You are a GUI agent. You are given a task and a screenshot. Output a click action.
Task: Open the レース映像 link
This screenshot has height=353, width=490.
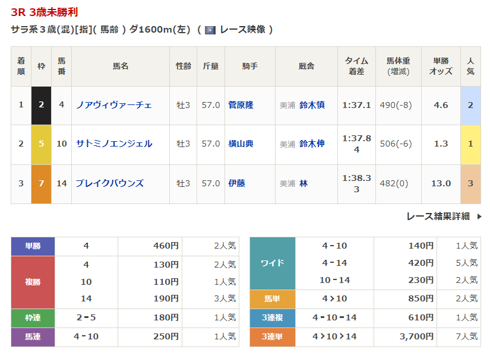coord(242,30)
